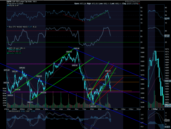Screen dimensions: 171x129
Task: Click the 1871.87 price annotation
Action: coord(15,71)
